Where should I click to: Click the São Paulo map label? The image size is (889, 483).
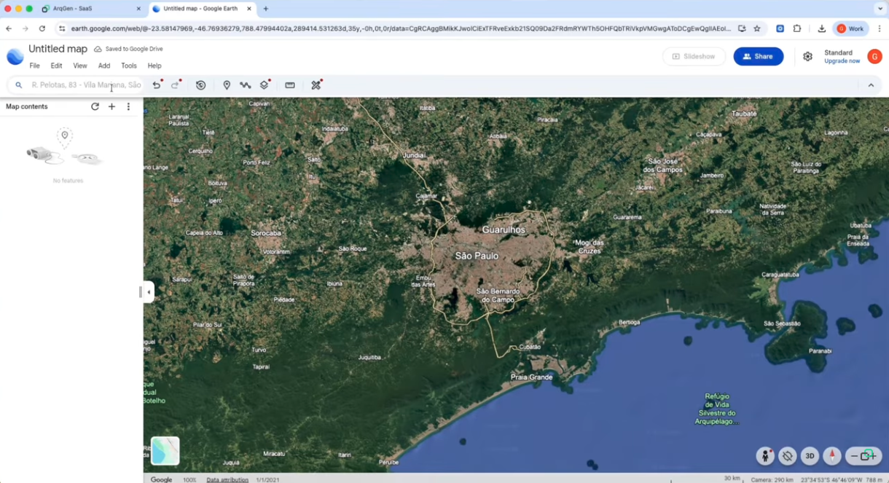tap(477, 256)
